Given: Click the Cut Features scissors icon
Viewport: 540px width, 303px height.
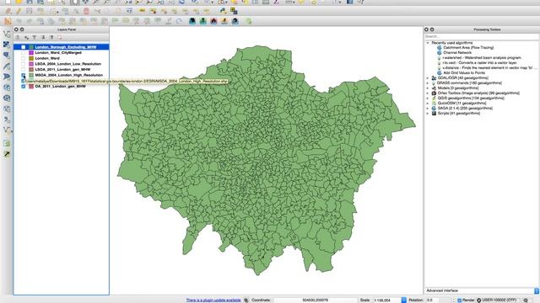Looking at the screenshot, I should tap(97, 11).
